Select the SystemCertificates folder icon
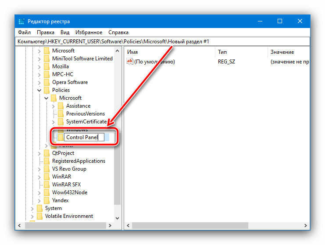The image size is (325, 245). click(61, 122)
